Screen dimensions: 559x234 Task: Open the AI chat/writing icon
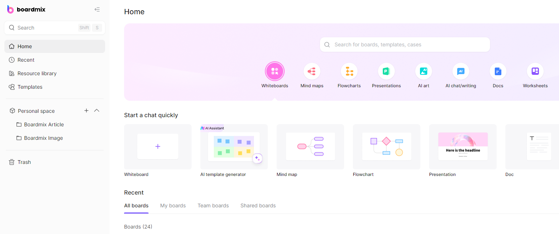pyautogui.click(x=461, y=71)
